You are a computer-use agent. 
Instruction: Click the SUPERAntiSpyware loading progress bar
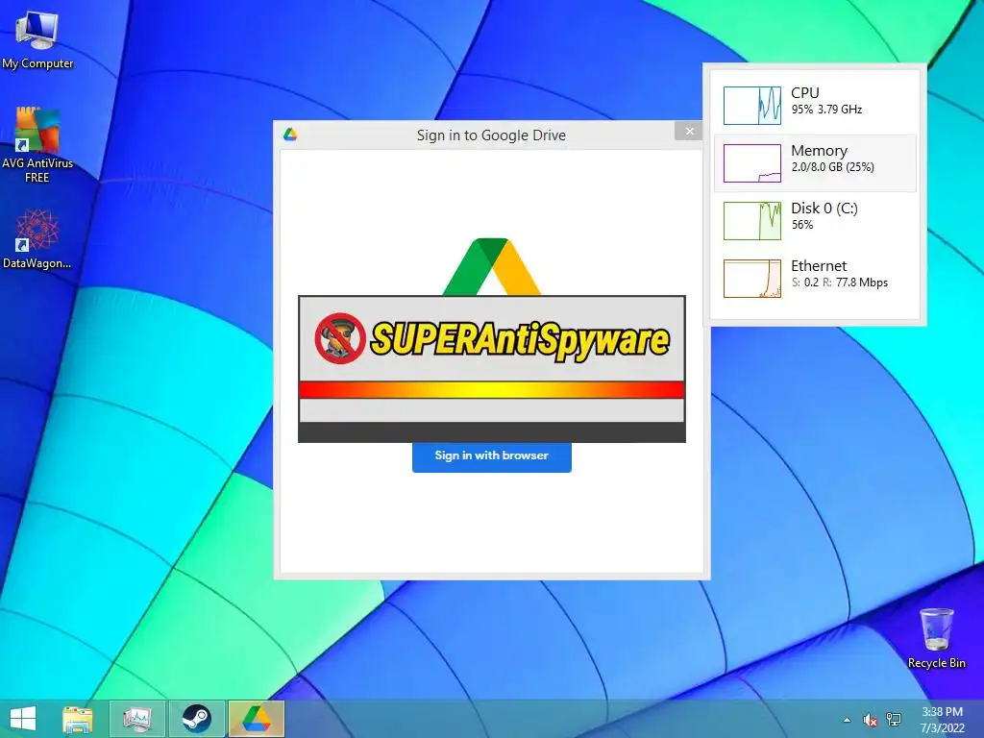(x=492, y=390)
